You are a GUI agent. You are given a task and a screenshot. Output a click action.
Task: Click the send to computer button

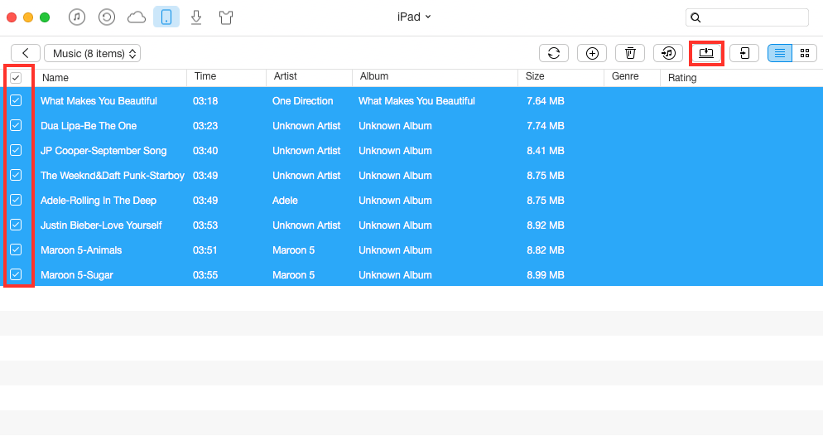tap(706, 53)
